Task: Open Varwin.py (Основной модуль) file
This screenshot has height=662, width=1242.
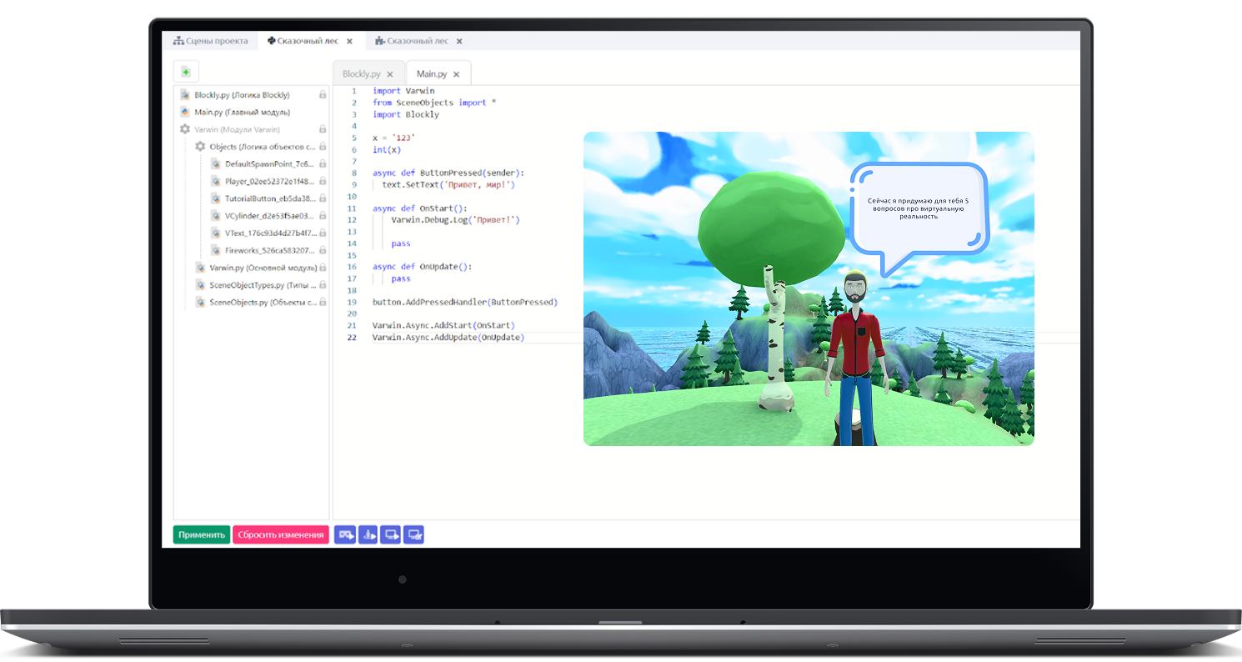Action: 263,268
